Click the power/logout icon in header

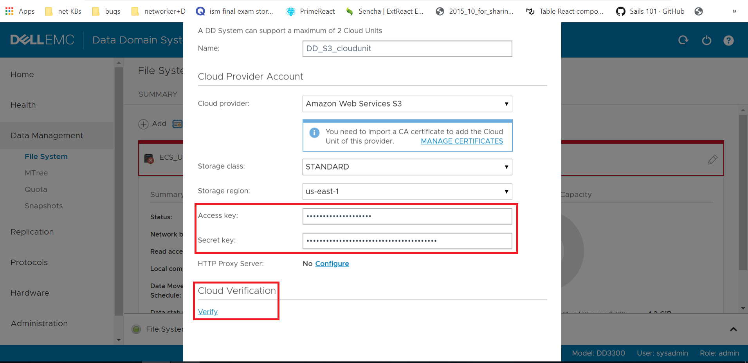pos(707,40)
